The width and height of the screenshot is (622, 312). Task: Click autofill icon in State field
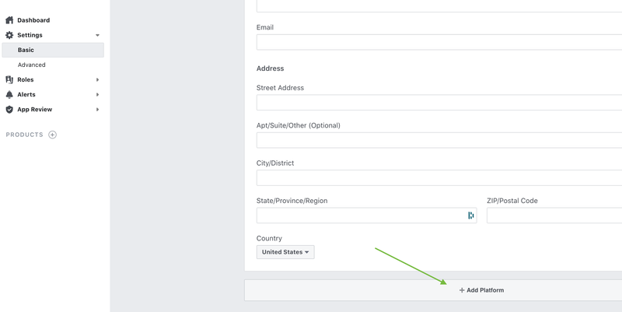470,216
